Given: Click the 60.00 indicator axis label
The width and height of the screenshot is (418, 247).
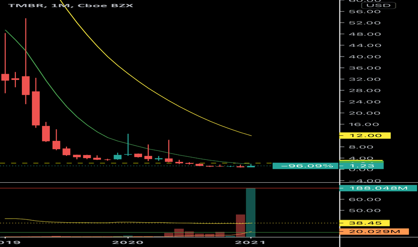Looking at the screenshot, I should [x=365, y=199].
